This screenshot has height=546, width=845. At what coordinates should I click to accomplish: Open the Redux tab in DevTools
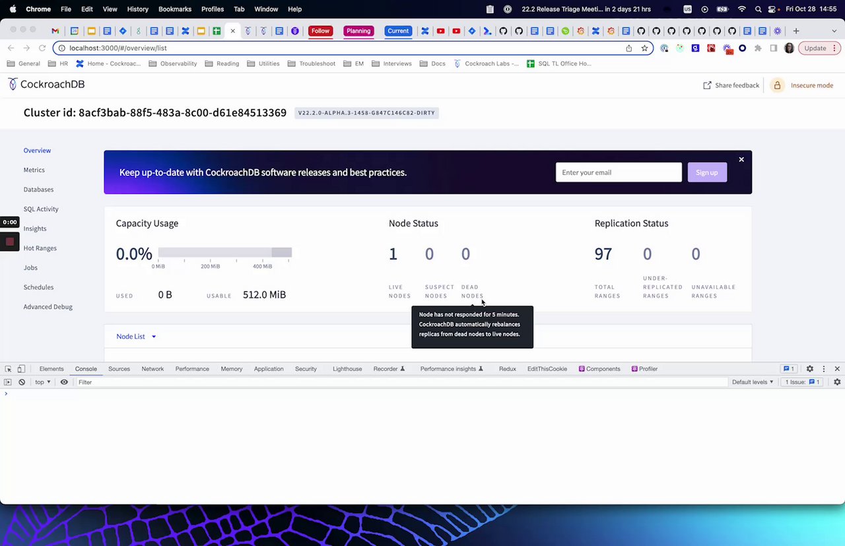pos(508,369)
